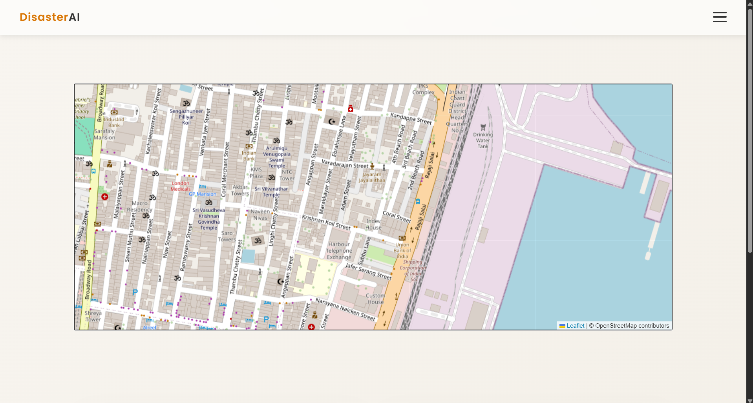Click the Sri Vasudheva Krishnan Govindha Temple icon
Viewport: 753px width, 403px height.
pyautogui.click(x=209, y=202)
